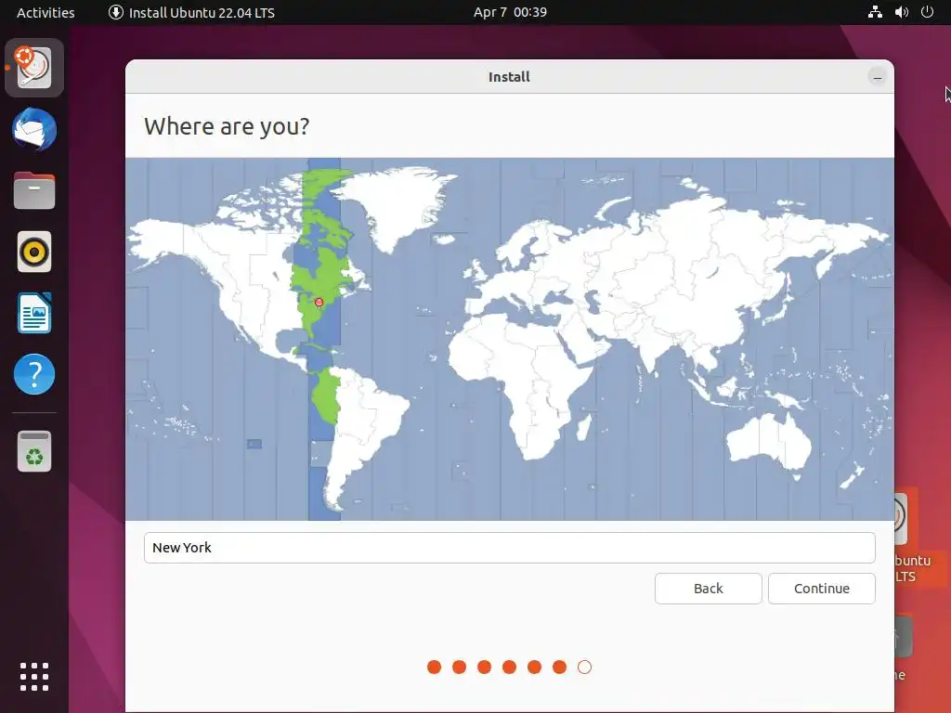Open the clock showing Apr 7 00:39
This screenshot has height=713, width=951.
pyautogui.click(x=510, y=12)
